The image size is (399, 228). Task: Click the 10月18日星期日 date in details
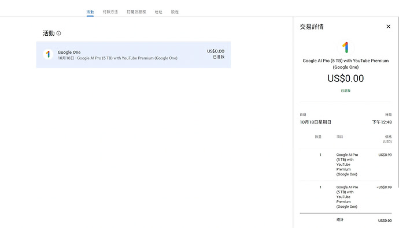315,122
